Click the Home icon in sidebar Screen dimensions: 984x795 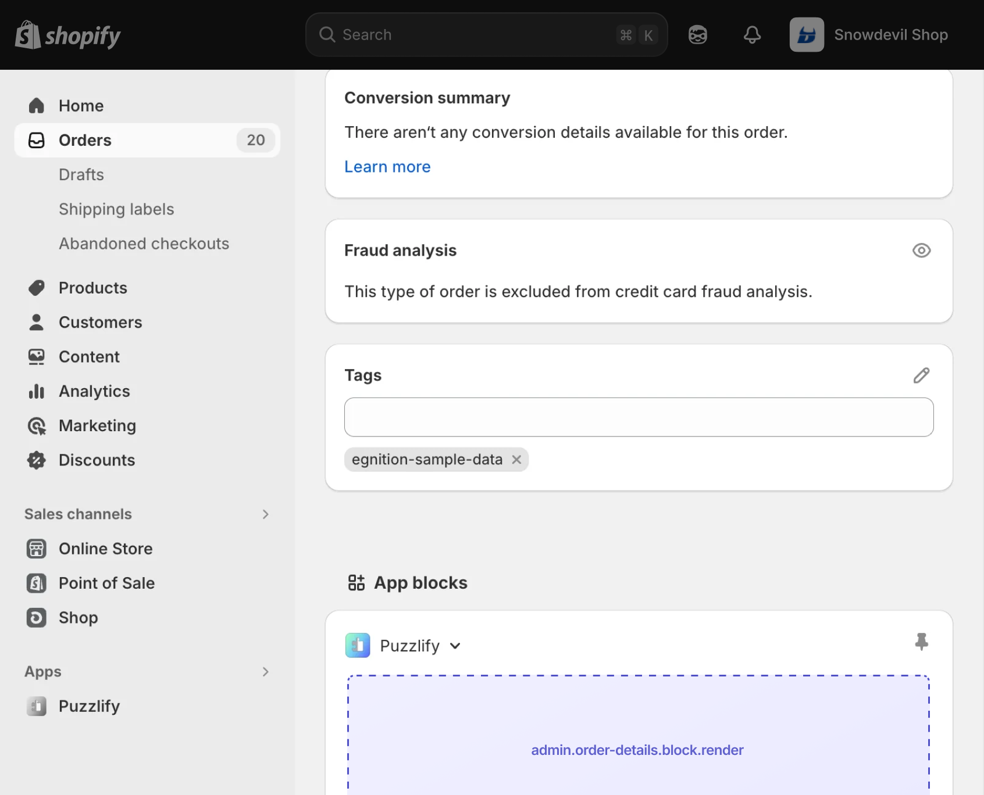(x=37, y=106)
